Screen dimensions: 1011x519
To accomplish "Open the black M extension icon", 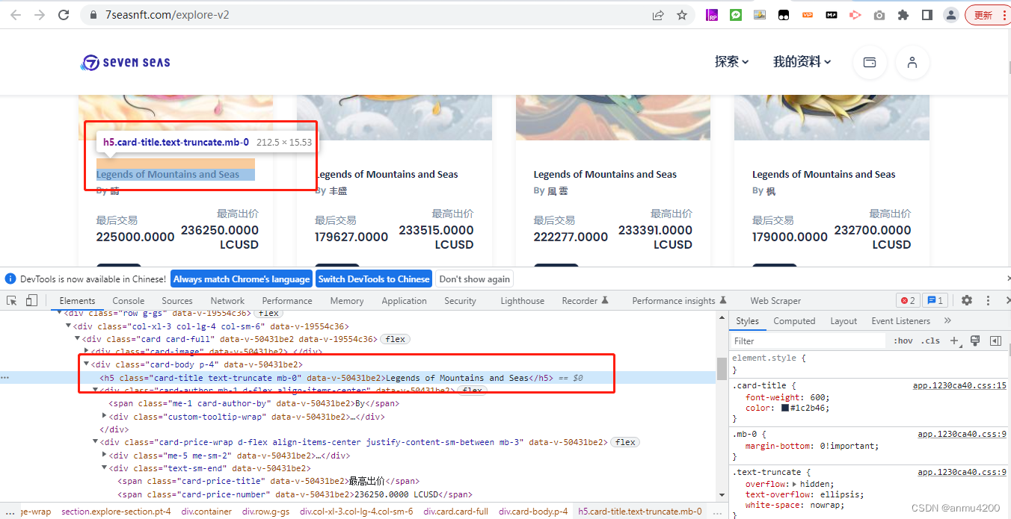I will 832,15.
